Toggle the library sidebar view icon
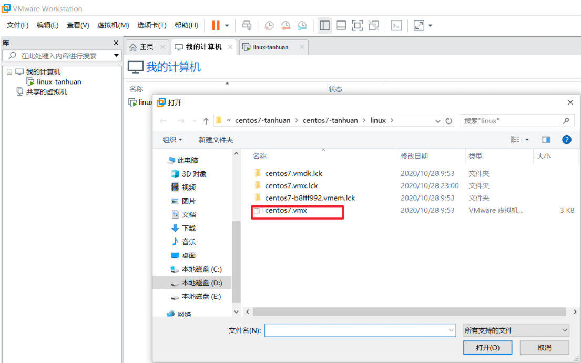Screen dimensions: 581x363 (x=324, y=25)
